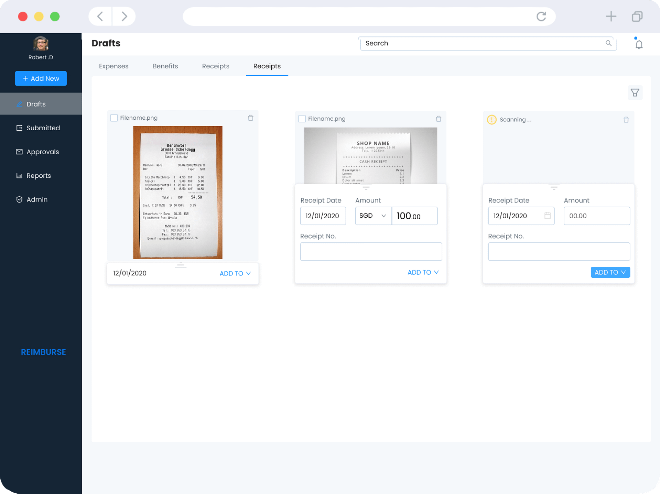Expand ADD TO on the SGD receipt card

coord(423,272)
